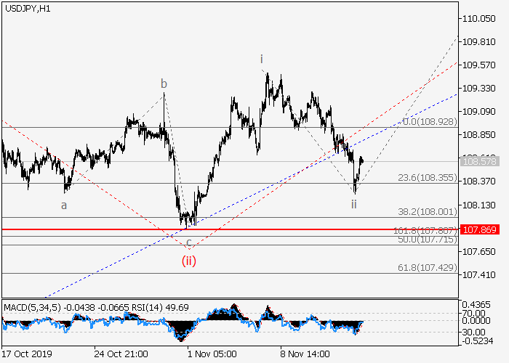
Task: Click wave label b at the peak
Action: pyautogui.click(x=164, y=83)
